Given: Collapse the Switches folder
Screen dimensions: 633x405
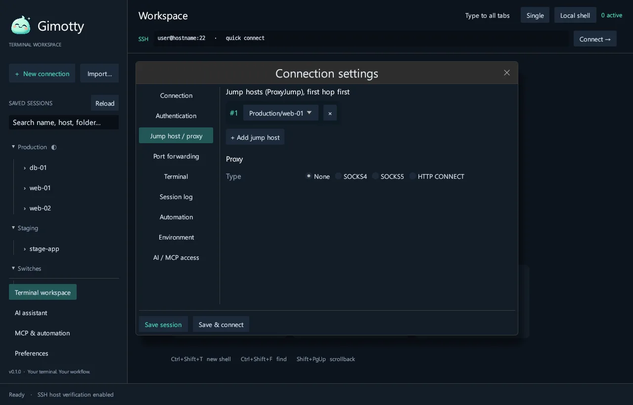Looking at the screenshot, I should coord(13,268).
